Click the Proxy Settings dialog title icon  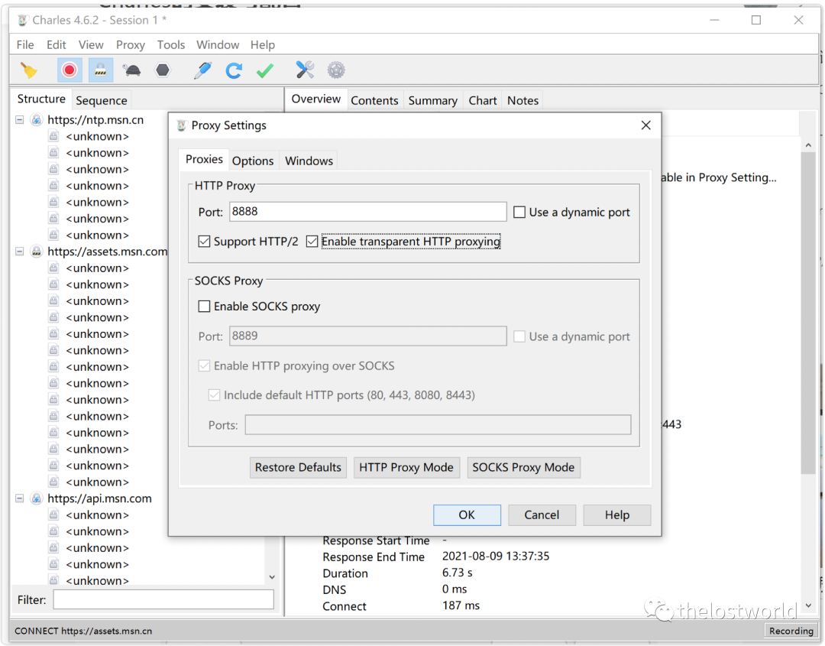click(182, 125)
